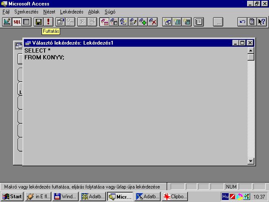This screenshot has height=202, width=269.
Task: Switch to Datasheet view grid icon
Action: point(26,22)
